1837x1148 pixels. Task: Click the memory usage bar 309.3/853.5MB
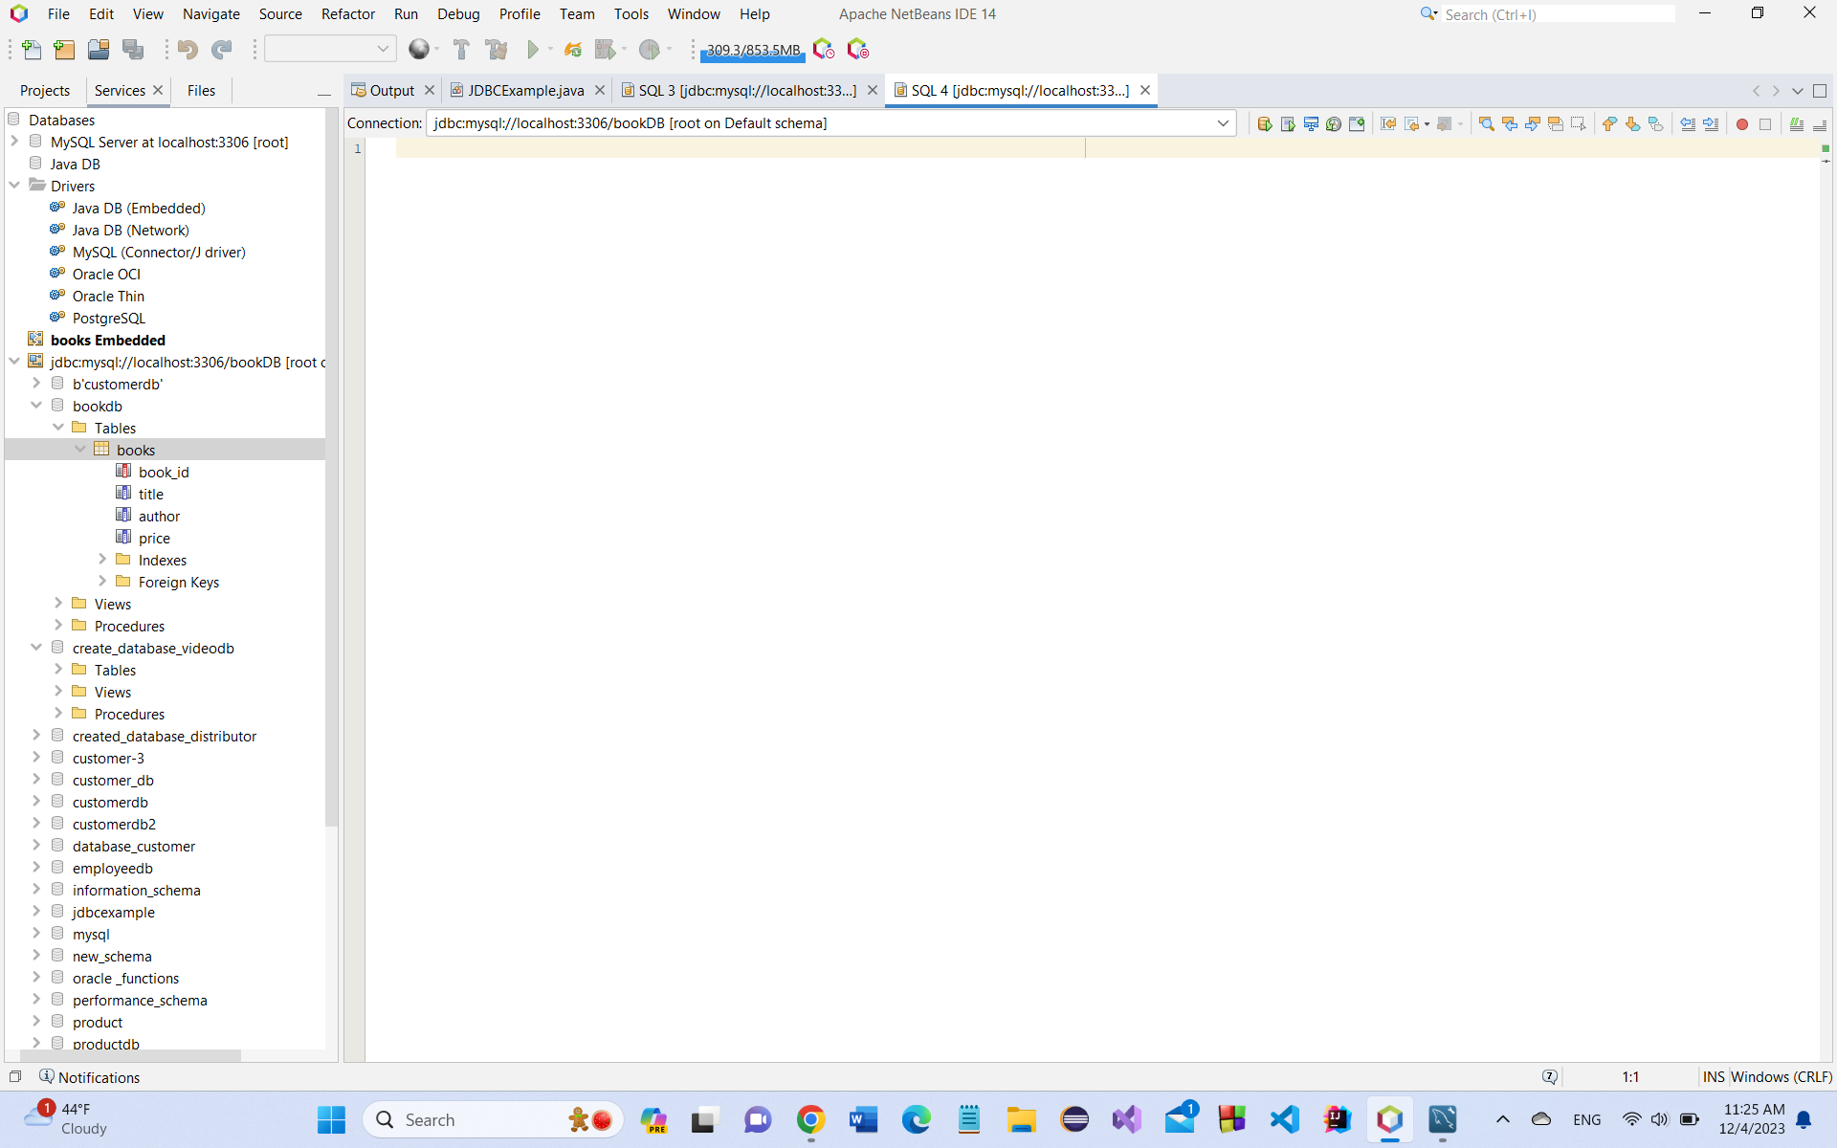pos(752,50)
